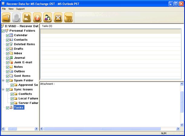Uncheck the Drafts checkbox
This screenshot has height=136, width=185.
8,49
